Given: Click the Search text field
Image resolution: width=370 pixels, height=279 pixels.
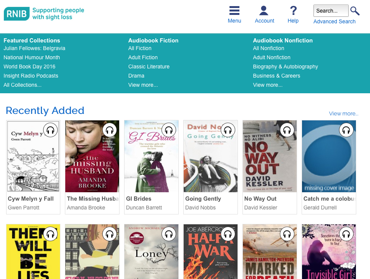Looking at the screenshot, I should click(331, 11).
